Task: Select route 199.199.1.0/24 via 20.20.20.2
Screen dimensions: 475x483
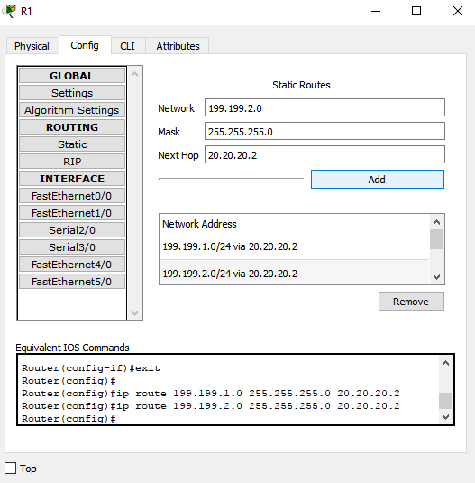Action: pos(294,246)
